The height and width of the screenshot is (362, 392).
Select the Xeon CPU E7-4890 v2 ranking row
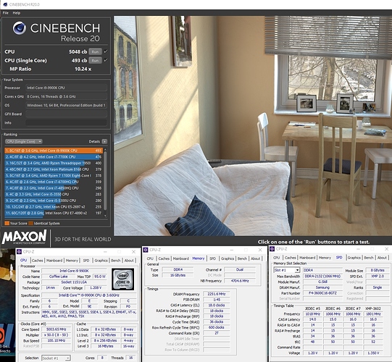(54, 213)
